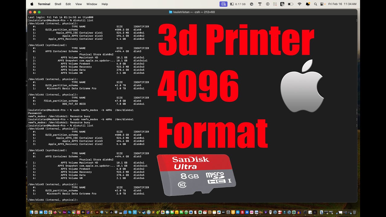The image size is (386, 217).
Task: Open Dropbox from the Dock
Action: pos(247,212)
